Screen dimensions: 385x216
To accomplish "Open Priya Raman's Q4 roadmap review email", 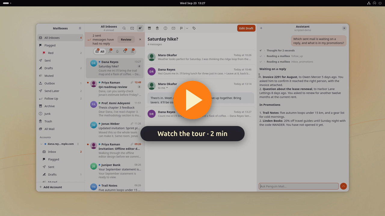I will [x=115, y=88].
